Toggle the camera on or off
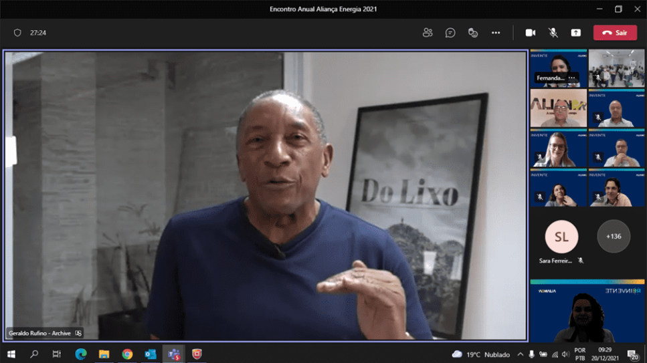This screenshot has height=363, width=647. click(530, 33)
